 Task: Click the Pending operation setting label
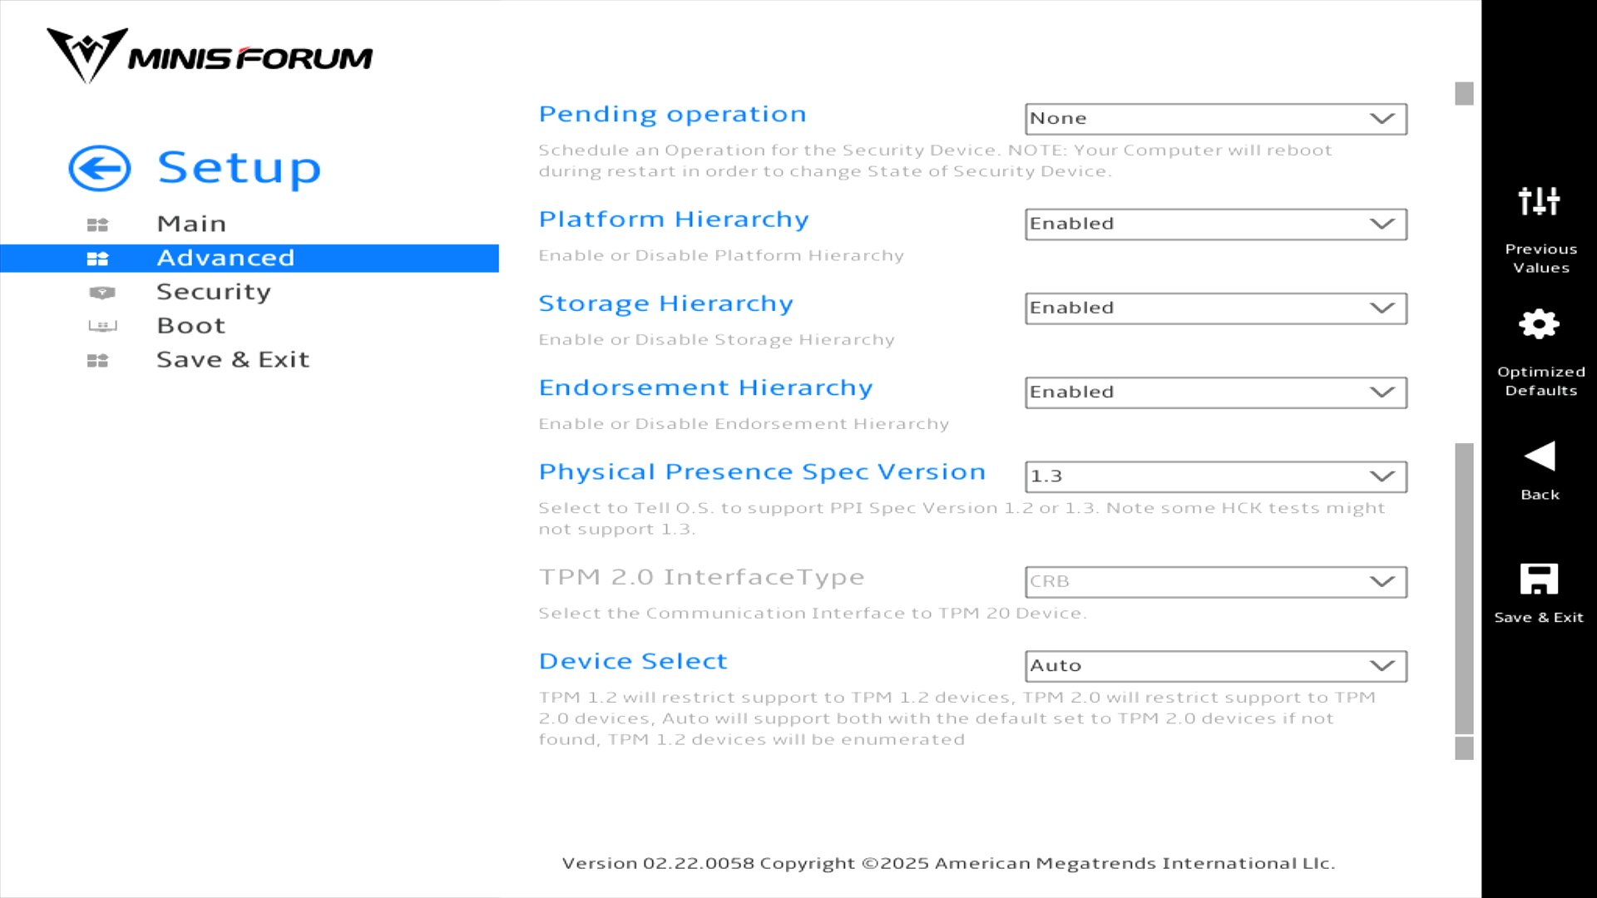672,114
